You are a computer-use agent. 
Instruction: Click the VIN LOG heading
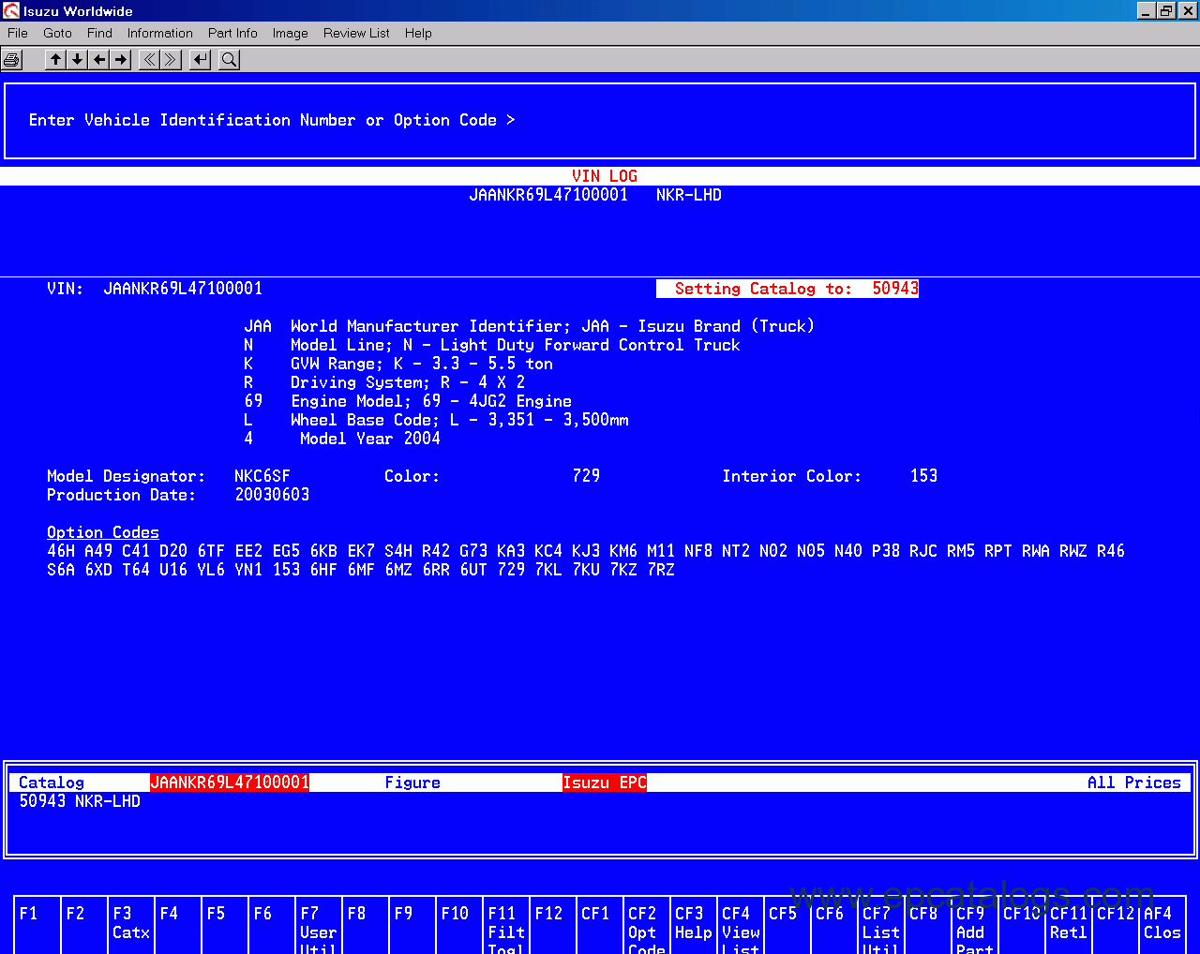pyautogui.click(x=605, y=176)
